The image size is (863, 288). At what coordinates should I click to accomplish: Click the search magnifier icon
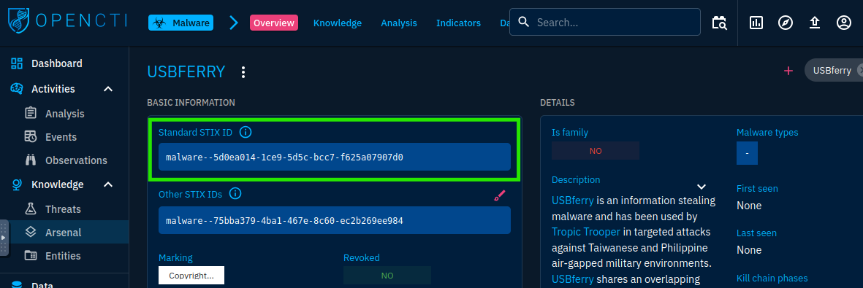click(524, 22)
